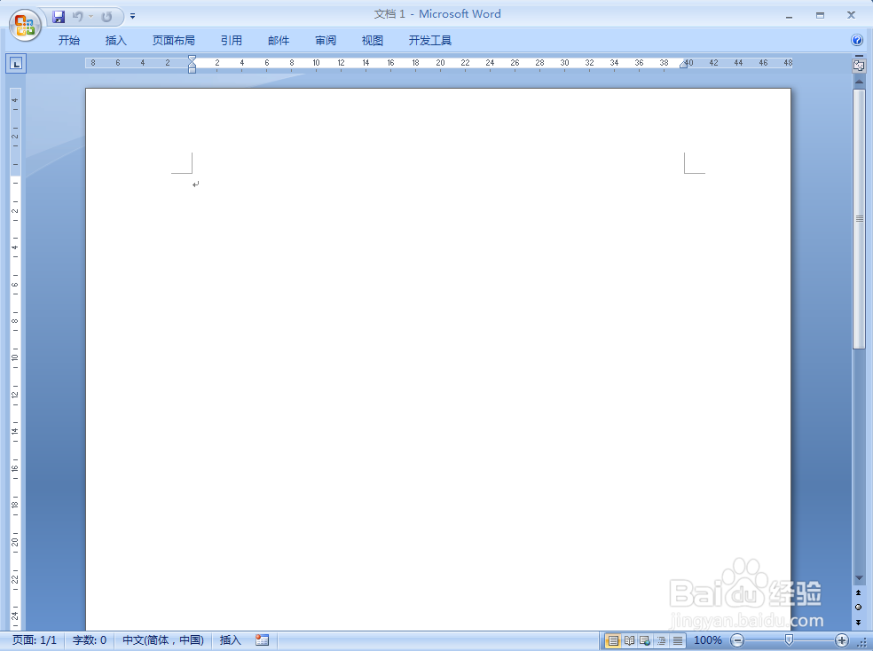Screen dimensions: 873x651
Task: Switch to Web Layout view
Action: click(x=645, y=641)
